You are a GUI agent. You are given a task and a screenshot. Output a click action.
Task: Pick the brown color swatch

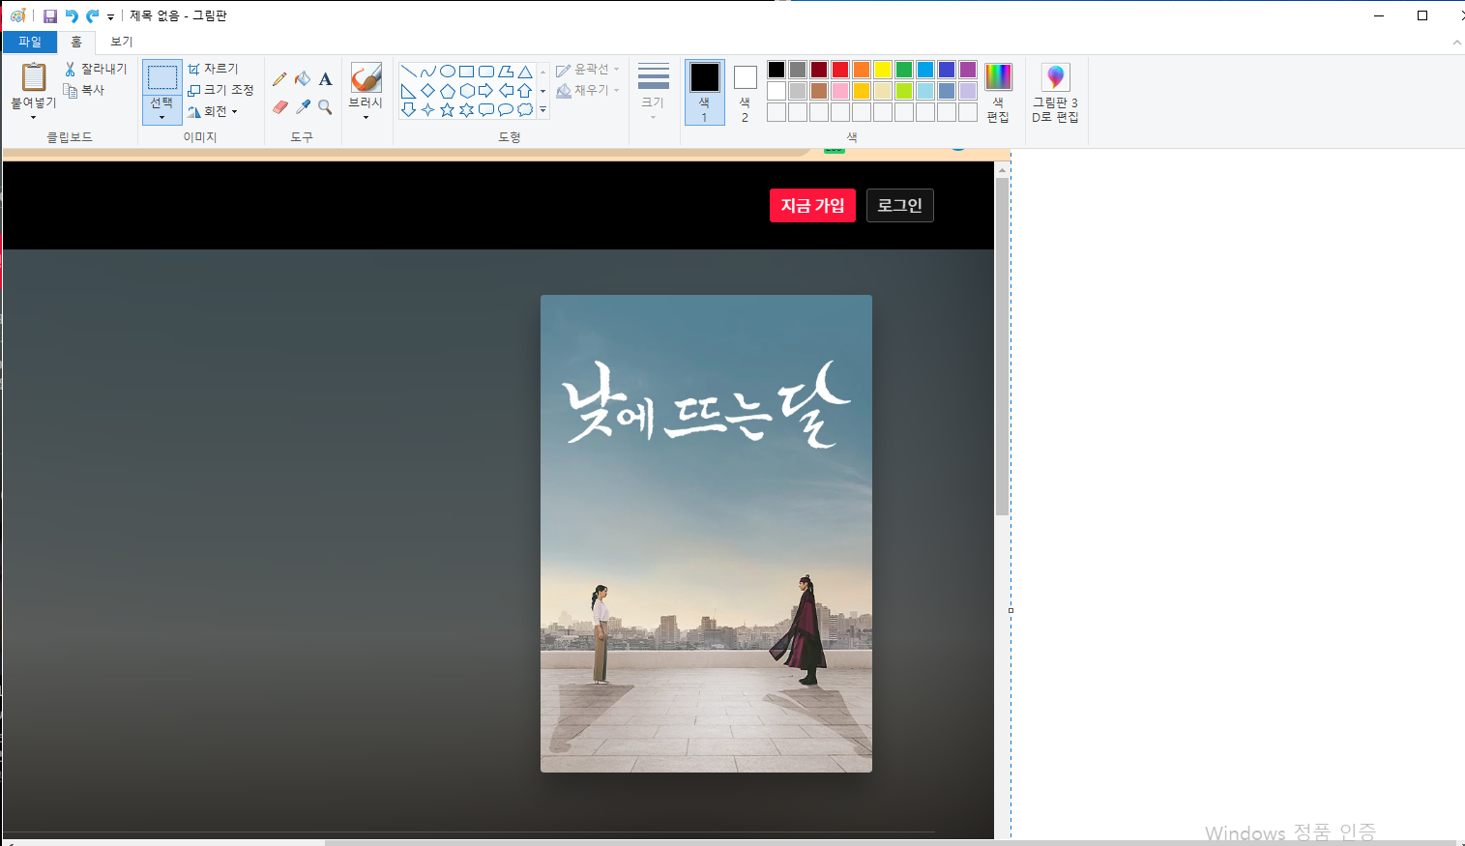(819, 91)
